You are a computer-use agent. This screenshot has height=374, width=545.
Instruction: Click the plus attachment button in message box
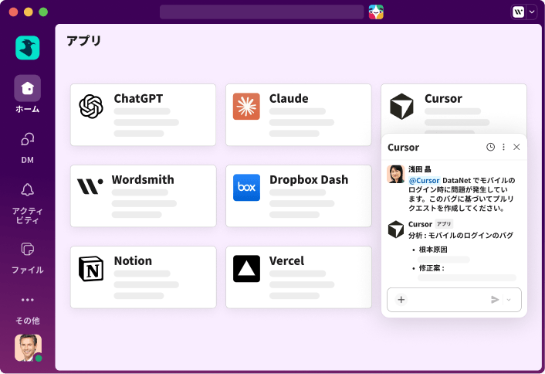401,300
